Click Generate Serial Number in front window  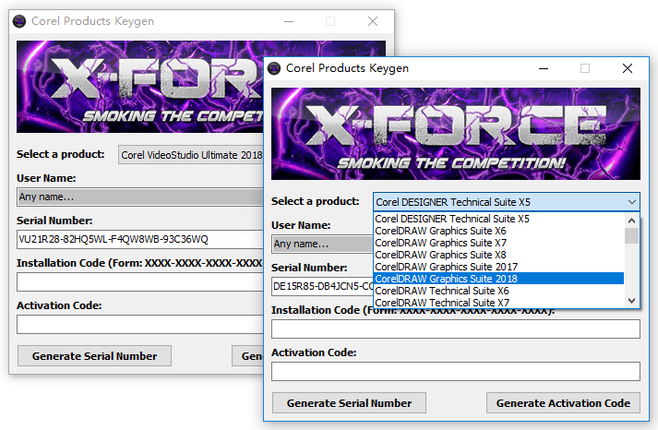[x=349, y=402]
